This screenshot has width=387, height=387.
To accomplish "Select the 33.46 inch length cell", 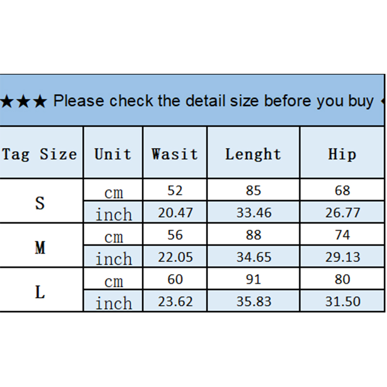I will (x=253, y=212).
